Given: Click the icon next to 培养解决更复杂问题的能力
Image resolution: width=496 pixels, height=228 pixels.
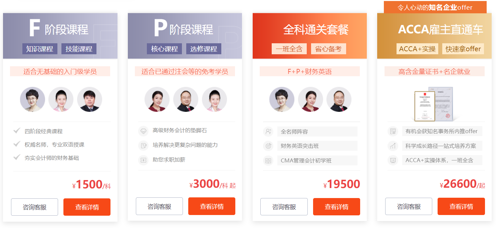Looking at the screenshot, I should point(143,145).
